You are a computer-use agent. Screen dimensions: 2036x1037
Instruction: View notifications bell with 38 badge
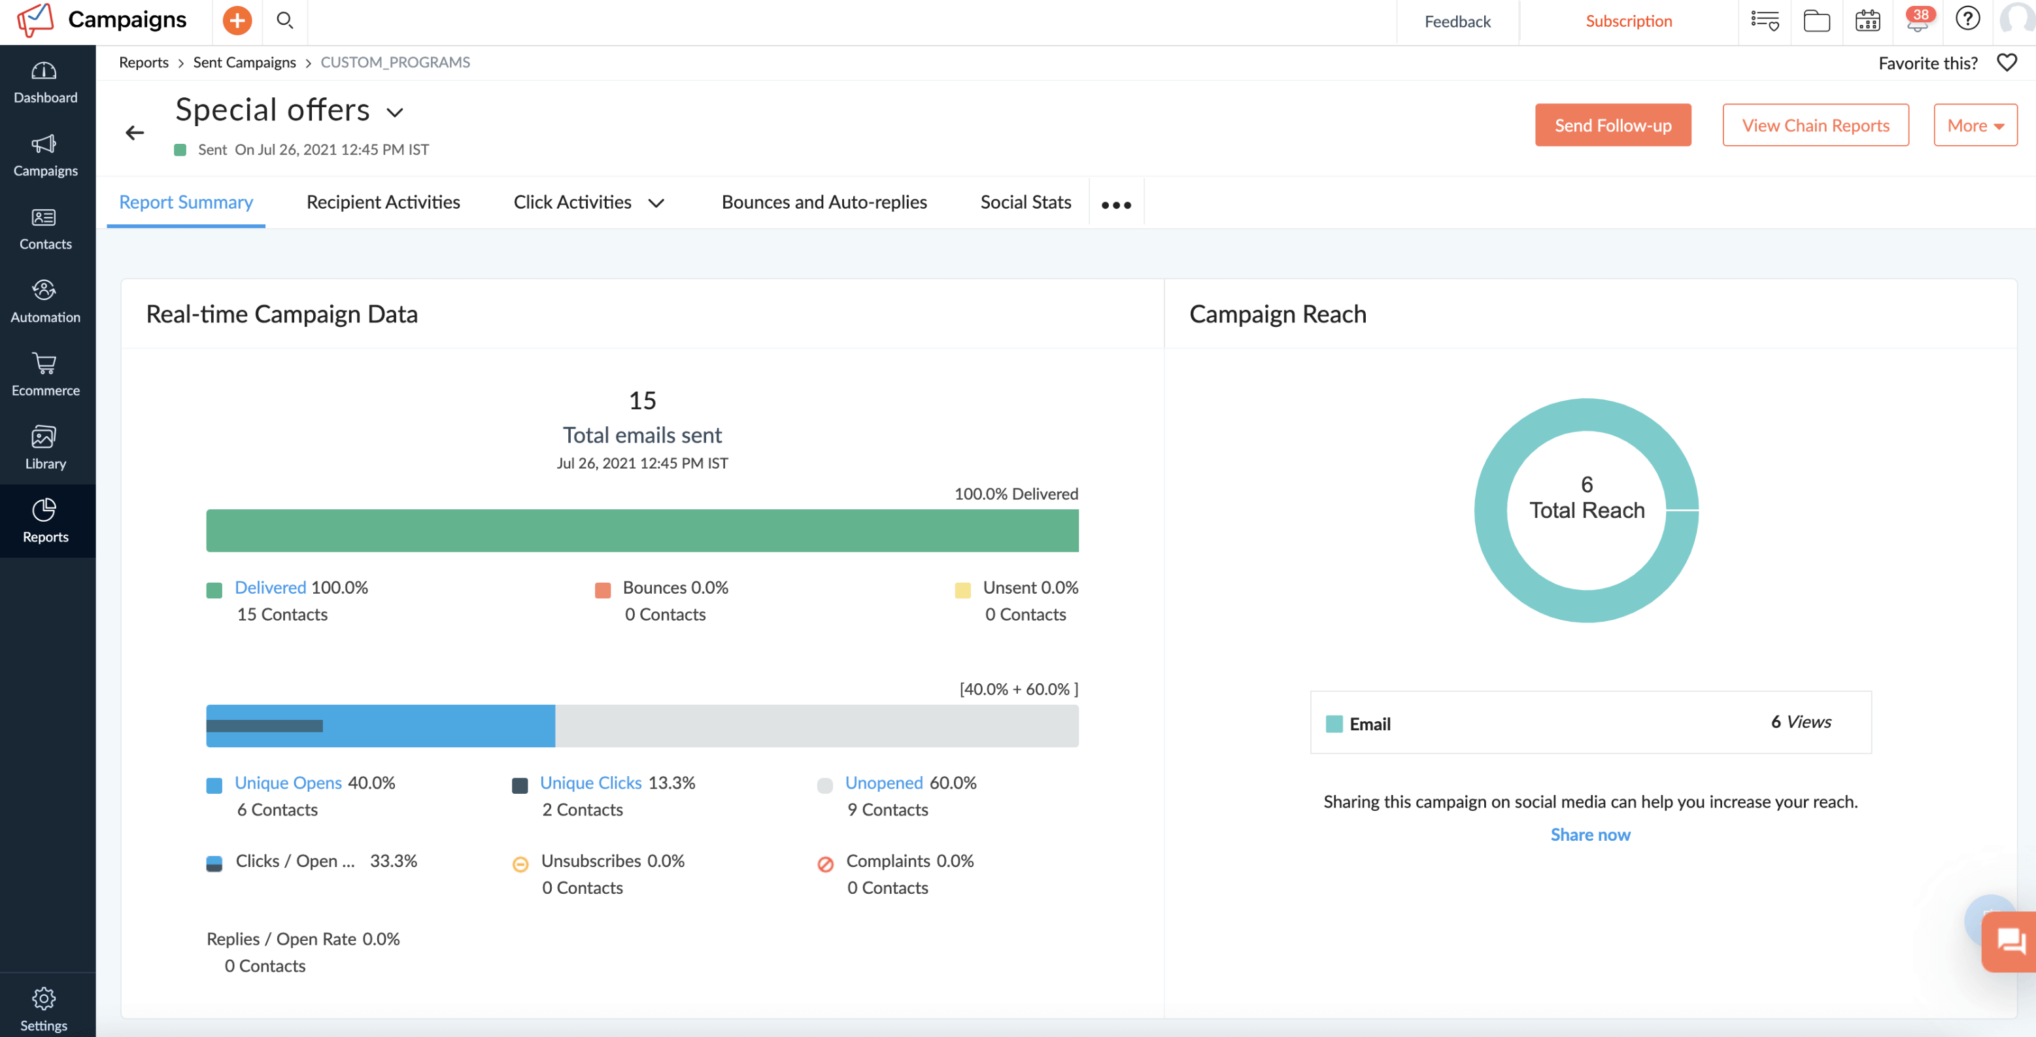1918,19
